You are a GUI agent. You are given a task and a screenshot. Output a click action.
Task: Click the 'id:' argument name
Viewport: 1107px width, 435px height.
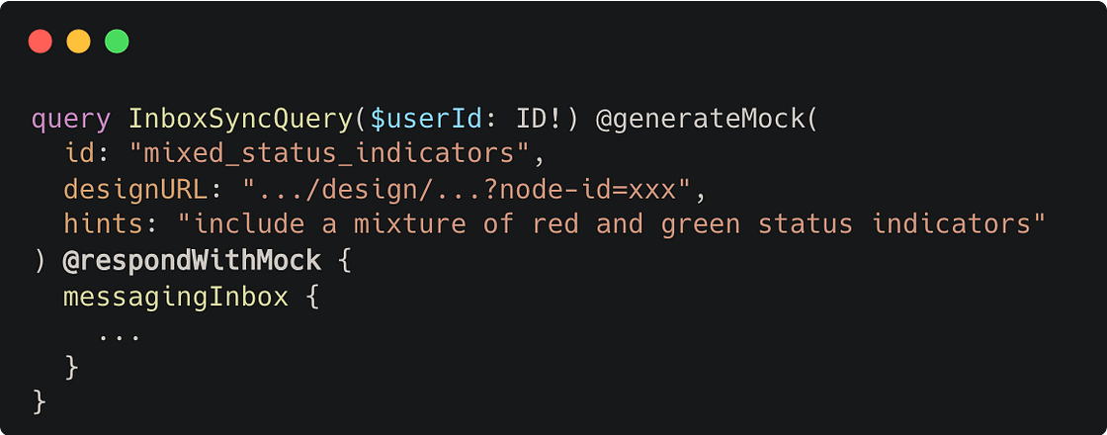pyautogui.click(x=83, y=154)
